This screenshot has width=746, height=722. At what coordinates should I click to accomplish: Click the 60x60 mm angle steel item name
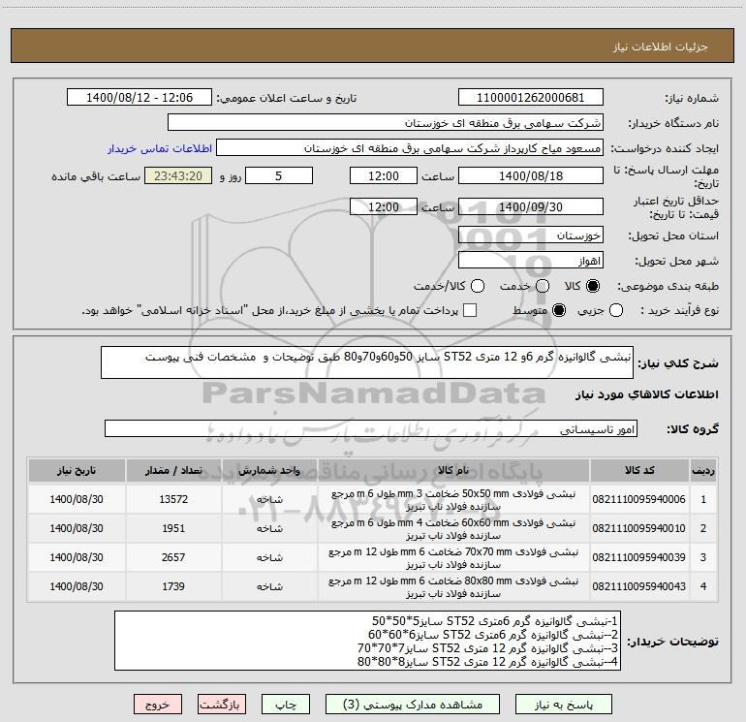coord(453,529)
